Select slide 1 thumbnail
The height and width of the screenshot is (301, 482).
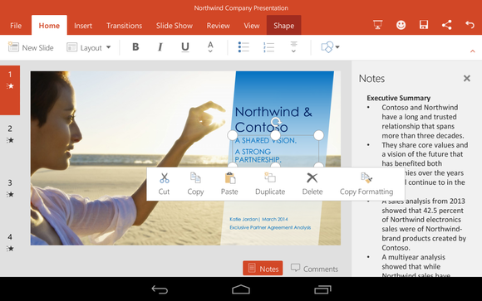tap(10, 90)
